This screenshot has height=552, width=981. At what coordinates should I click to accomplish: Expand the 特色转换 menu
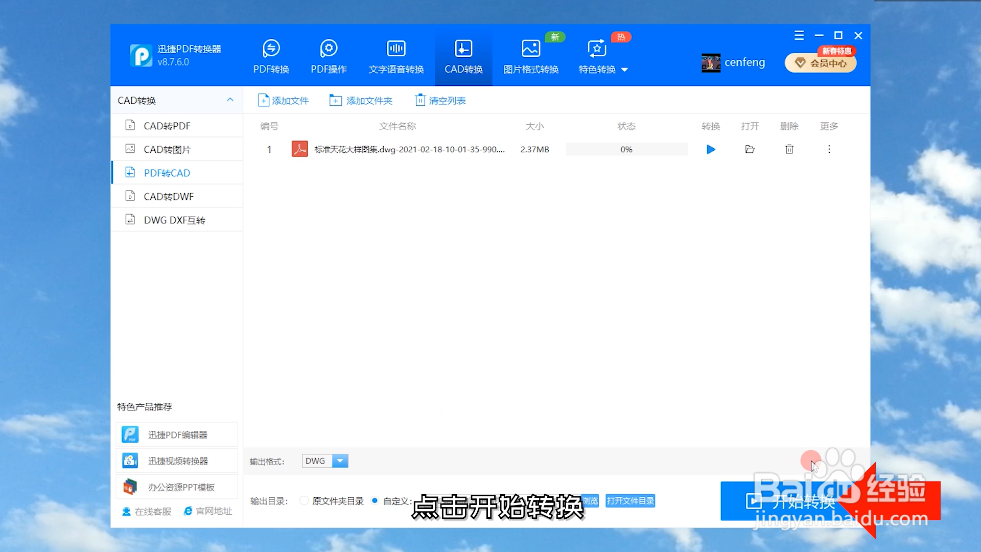click(x=603, y=70)
